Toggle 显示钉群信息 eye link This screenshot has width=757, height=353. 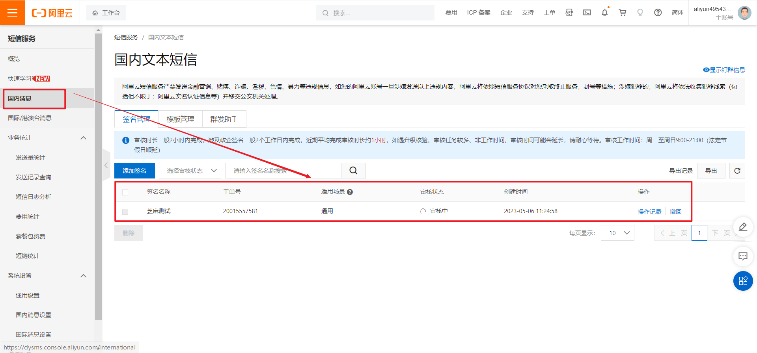(x=724, y=70)
